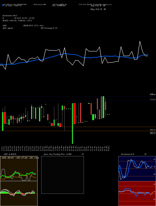Image resolution: width=156 pixels, height=206 pixels.
Task: Click the 'ADX signal:' label
Action: [x=8, y=28]
